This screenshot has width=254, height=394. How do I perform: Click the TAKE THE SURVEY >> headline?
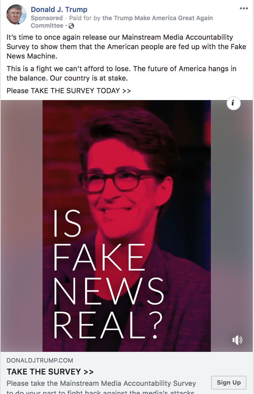(x=50, y=372)
